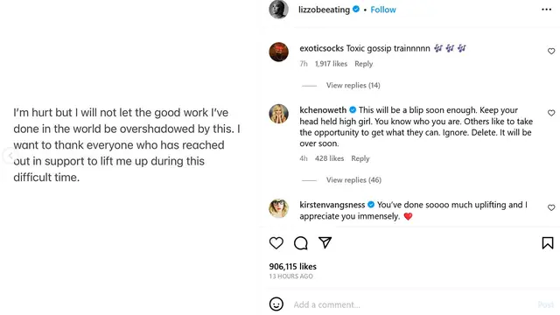
Task: Open the kchenoweth username link
Action: tap(323, 110)
